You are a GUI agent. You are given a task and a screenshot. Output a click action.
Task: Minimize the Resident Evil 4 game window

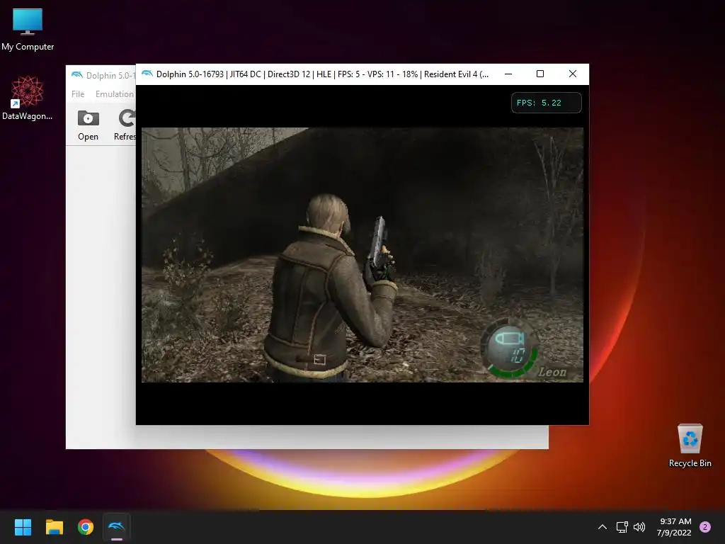point(508,74)
